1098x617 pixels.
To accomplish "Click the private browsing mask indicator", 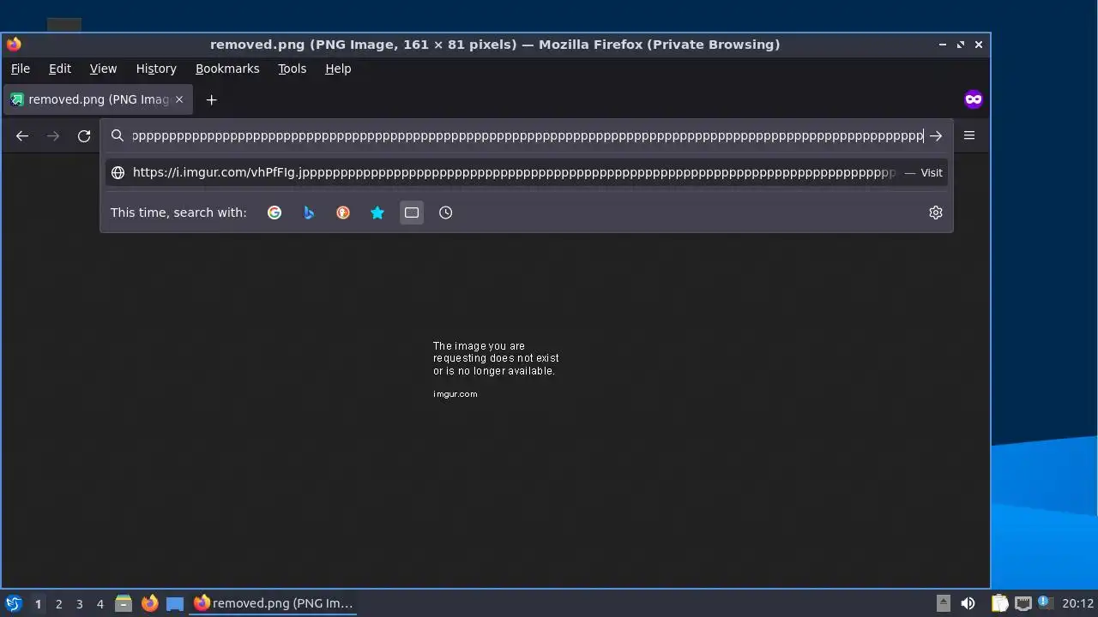I will coord(973,99).
